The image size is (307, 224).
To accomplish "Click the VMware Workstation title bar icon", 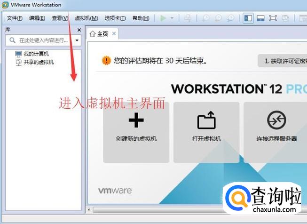I will (5, 5).
